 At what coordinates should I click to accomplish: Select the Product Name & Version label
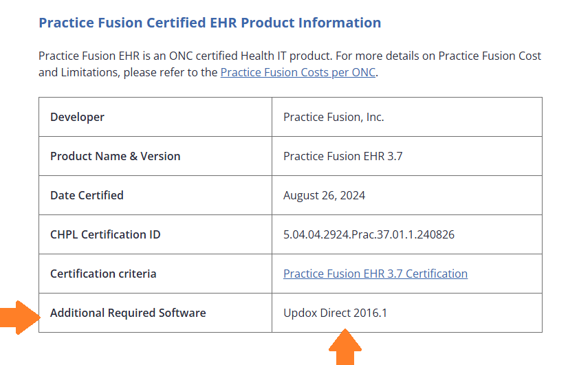(115, 156)
